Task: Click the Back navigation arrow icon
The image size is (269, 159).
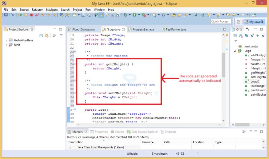Action: [233, 15]
